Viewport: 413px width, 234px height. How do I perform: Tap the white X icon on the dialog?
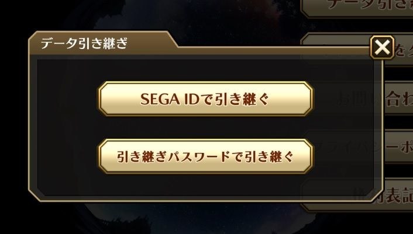pos(382,47)
